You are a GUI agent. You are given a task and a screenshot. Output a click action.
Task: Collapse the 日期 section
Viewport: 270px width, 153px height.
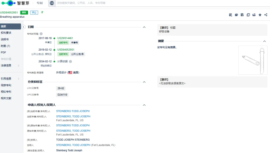click(x=144, y=27)
